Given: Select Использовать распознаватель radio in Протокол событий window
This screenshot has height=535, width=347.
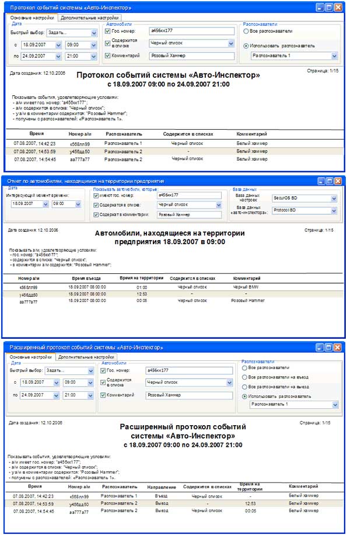Looking at the screenshot, I should pos(246,46).
